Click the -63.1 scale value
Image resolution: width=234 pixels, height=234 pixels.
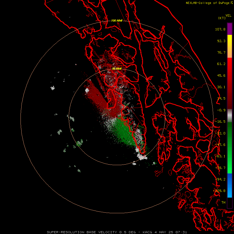pos(220,156)
